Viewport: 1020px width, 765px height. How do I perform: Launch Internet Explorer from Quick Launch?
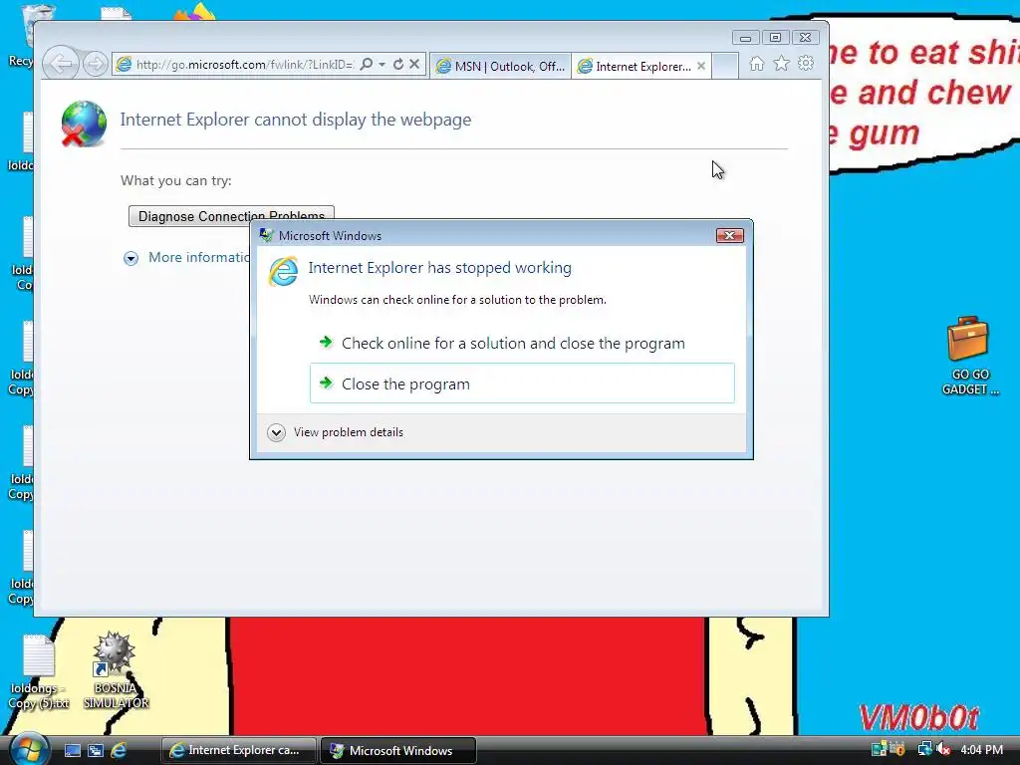119,751
